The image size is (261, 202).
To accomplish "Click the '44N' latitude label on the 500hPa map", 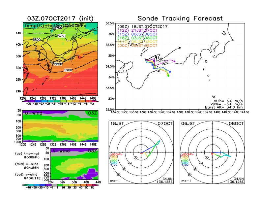I will tap(18, 33).
